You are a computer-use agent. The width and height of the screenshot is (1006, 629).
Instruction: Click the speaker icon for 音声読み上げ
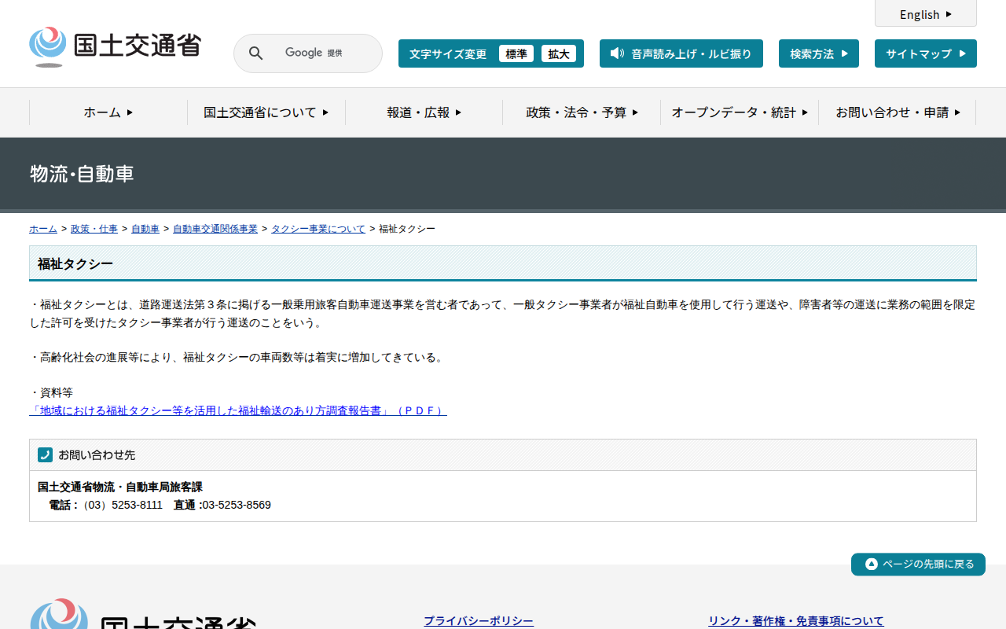[x=617, y=53]
